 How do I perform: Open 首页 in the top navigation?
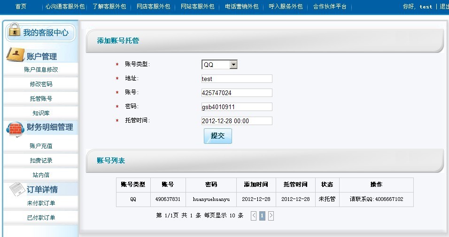21,7
